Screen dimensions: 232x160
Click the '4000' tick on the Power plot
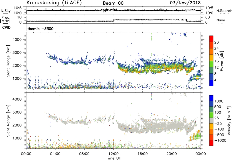pyautogui.click(x=17, y=40)
